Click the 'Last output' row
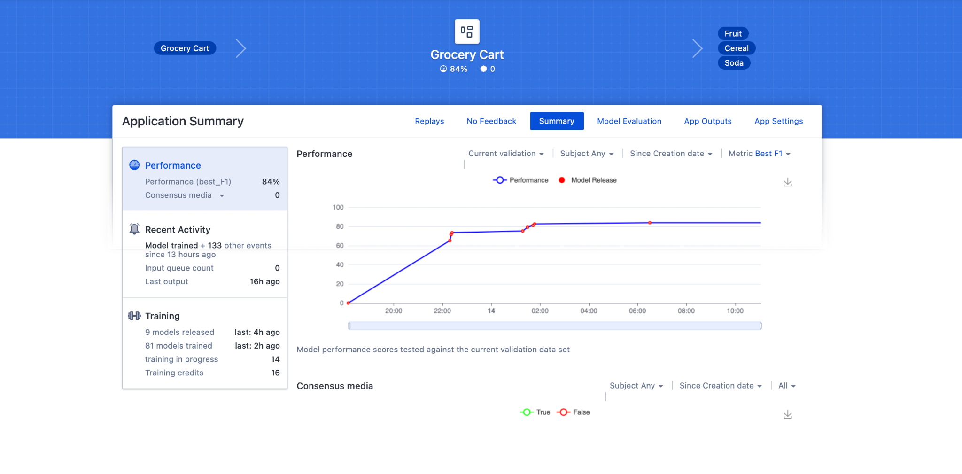962x474 pixels. [x=212, y=282]
